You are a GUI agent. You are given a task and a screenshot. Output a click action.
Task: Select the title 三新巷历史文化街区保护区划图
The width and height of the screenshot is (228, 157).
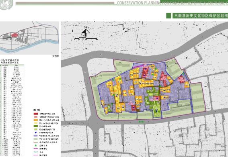201,16
